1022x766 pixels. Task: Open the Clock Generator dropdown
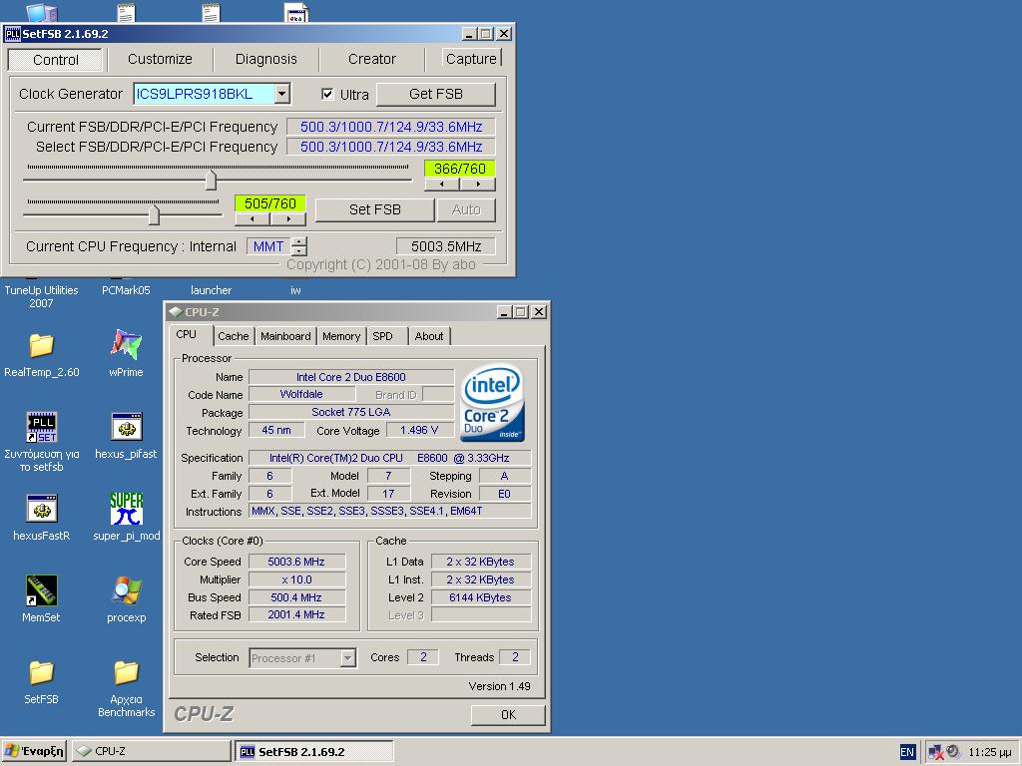point(281,94)
